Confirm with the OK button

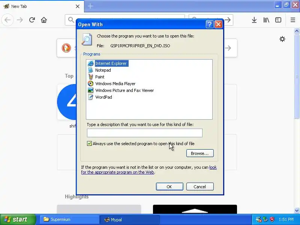tap(169, 186)
